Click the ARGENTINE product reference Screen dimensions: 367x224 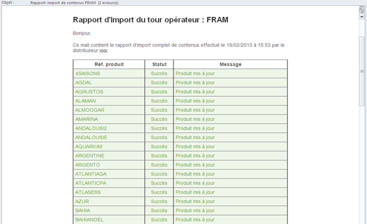pyautogui.click(x=89, y=156)
